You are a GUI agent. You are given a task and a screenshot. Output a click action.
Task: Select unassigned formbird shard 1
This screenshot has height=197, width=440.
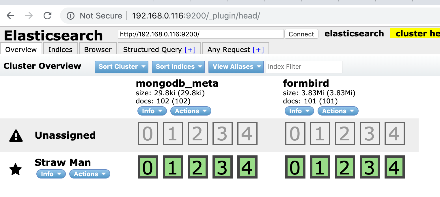320,133
